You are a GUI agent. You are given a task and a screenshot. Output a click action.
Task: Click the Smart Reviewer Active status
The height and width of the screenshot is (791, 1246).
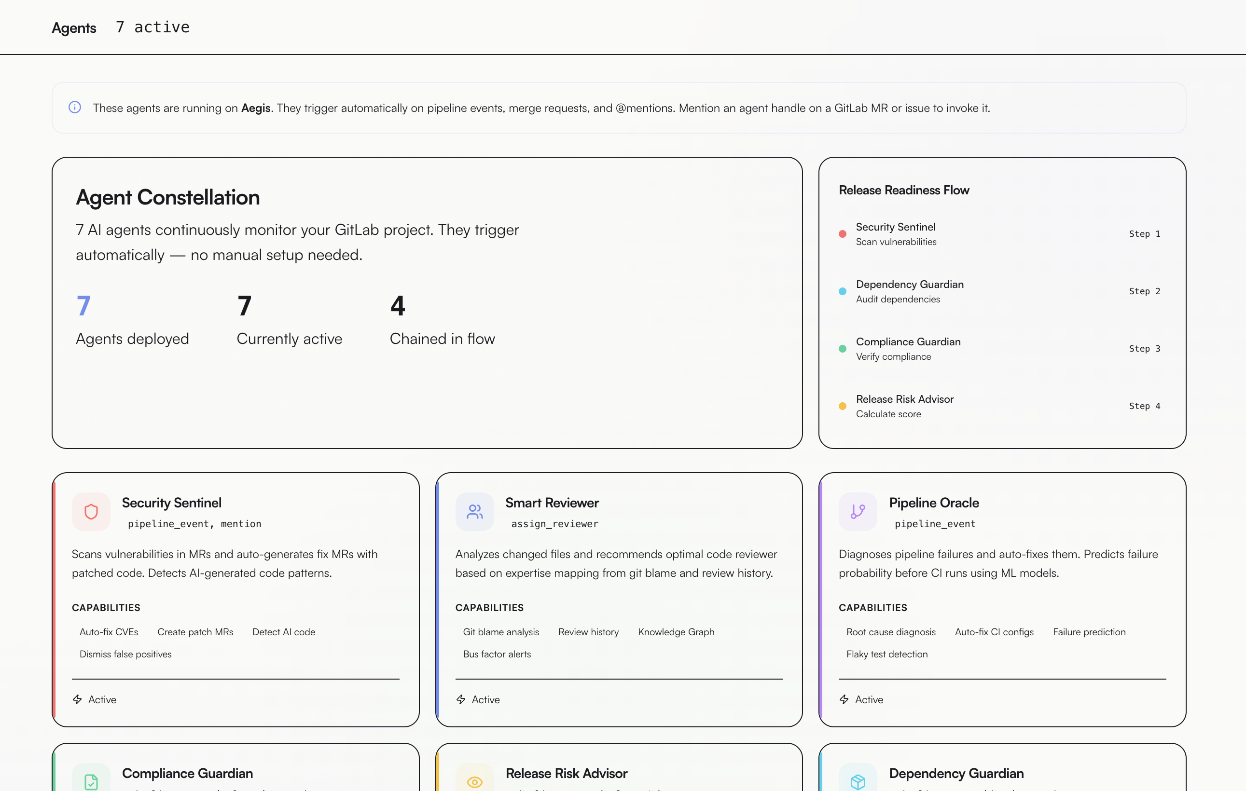point(485,699)
